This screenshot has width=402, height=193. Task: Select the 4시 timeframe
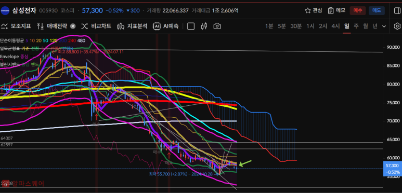pos(335,26)
